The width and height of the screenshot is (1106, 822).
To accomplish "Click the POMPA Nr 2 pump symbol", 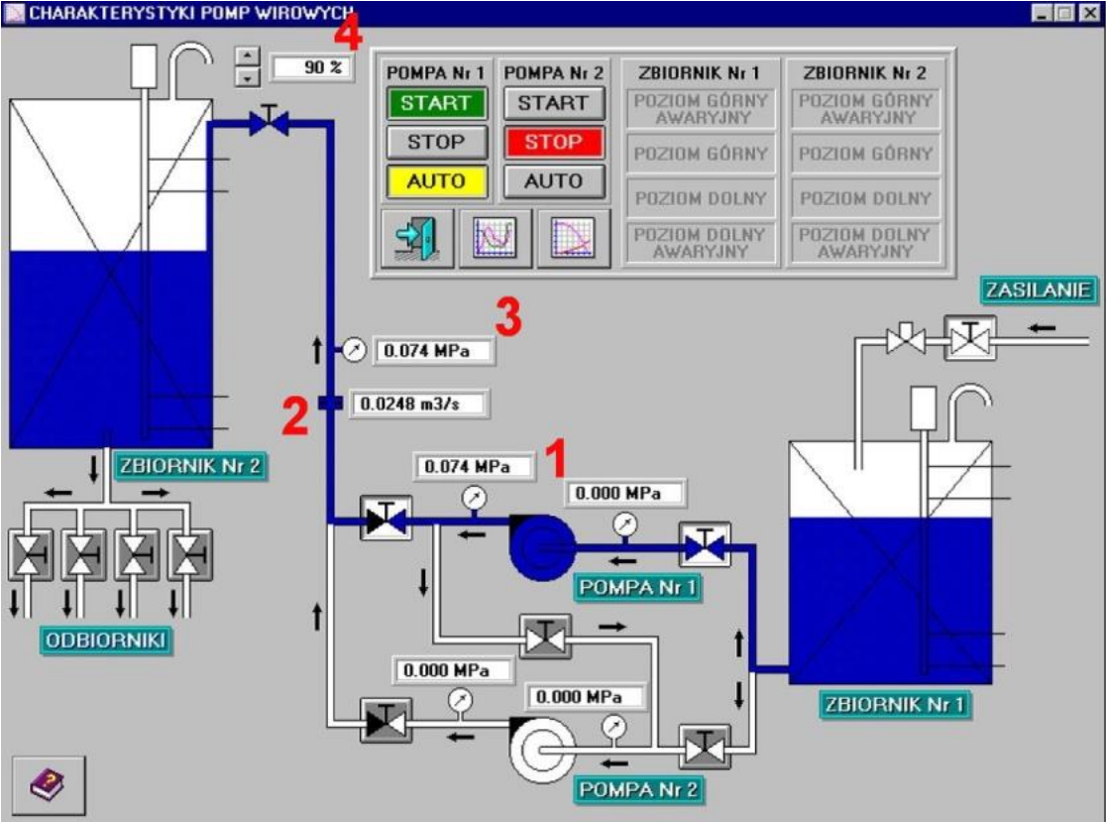I will point(541,750).
